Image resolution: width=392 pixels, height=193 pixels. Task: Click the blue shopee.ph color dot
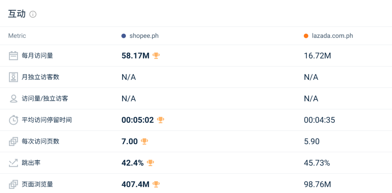123,36
